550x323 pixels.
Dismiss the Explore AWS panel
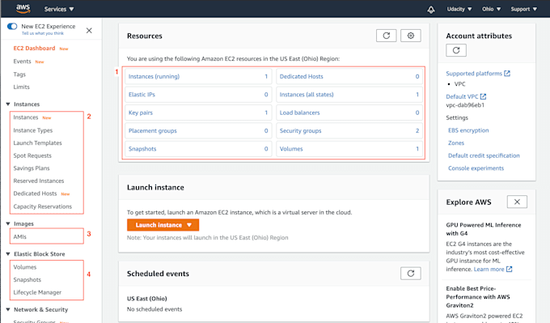click(x=517, y=202)
